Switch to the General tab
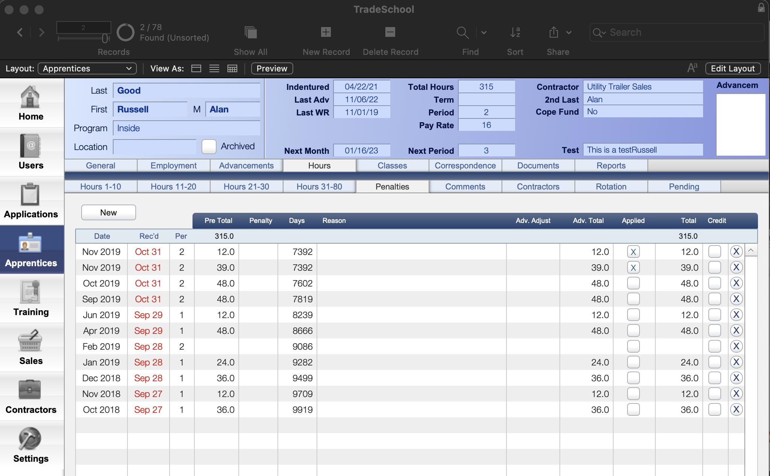 point(101,165)
